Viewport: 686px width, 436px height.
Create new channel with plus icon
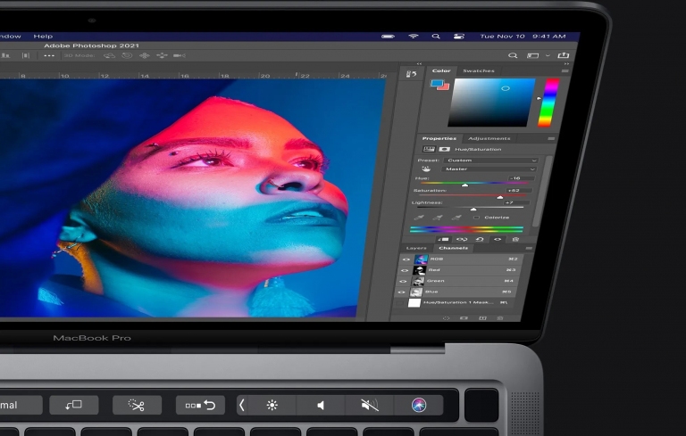pyautogui.click(x=482, y=318)
